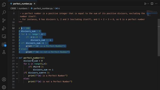
Task: Open the Explorer view in activity bar
Action: (4, 4)
